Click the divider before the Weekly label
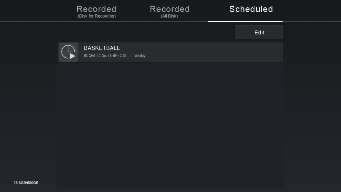341x192 pixels. (x=133, y=56)
